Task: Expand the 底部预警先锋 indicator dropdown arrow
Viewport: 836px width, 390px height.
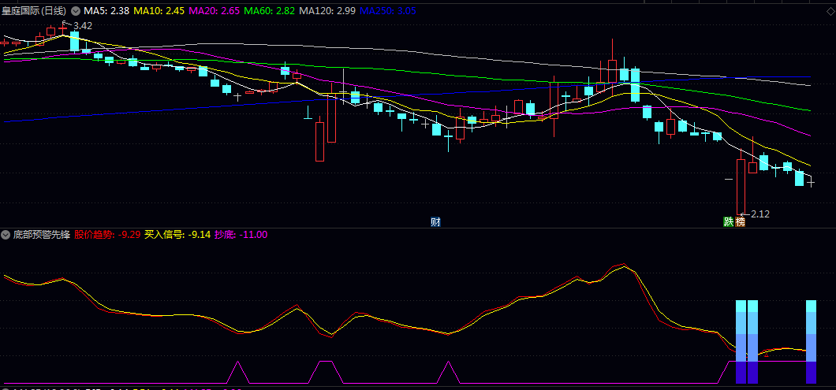Action: point(6,235)
